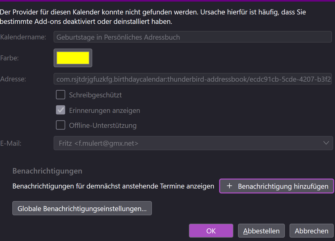Click the E-Mail: label
This screenshot has height=241, width=335.
pos(11,143)
